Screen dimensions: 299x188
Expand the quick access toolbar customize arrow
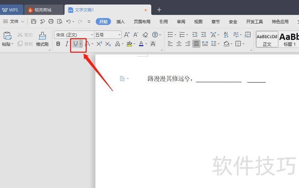(x=89, y=22)
